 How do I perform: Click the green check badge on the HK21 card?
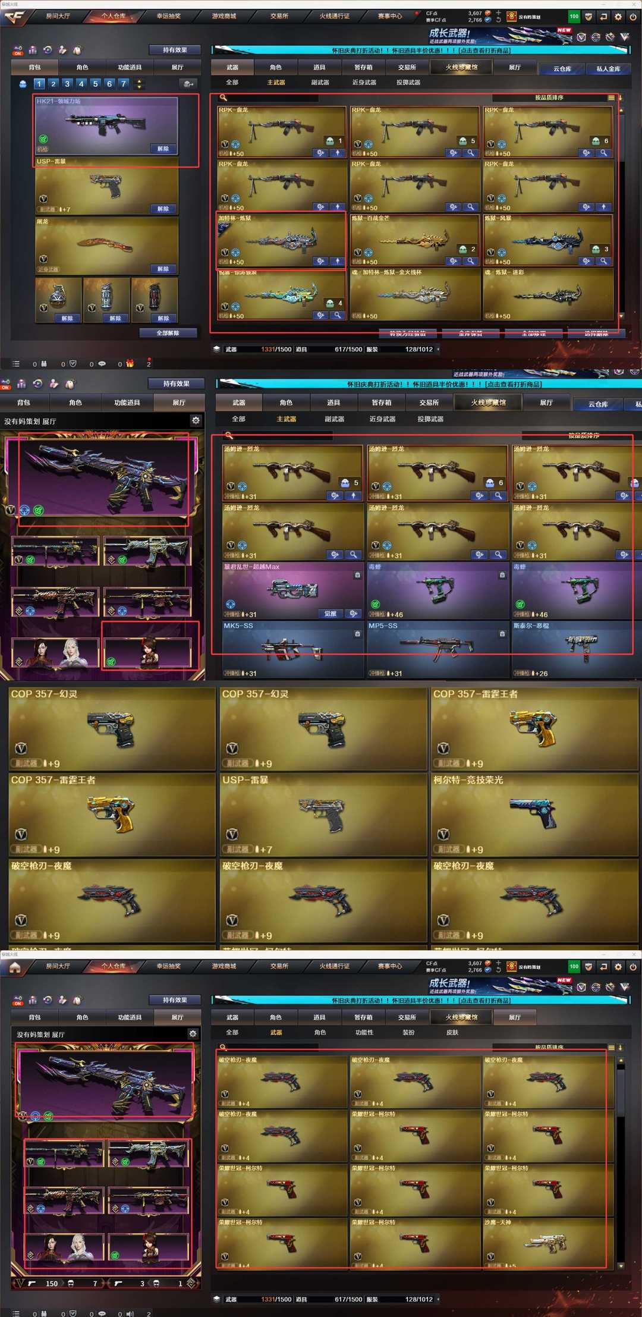tap(43, 139)
